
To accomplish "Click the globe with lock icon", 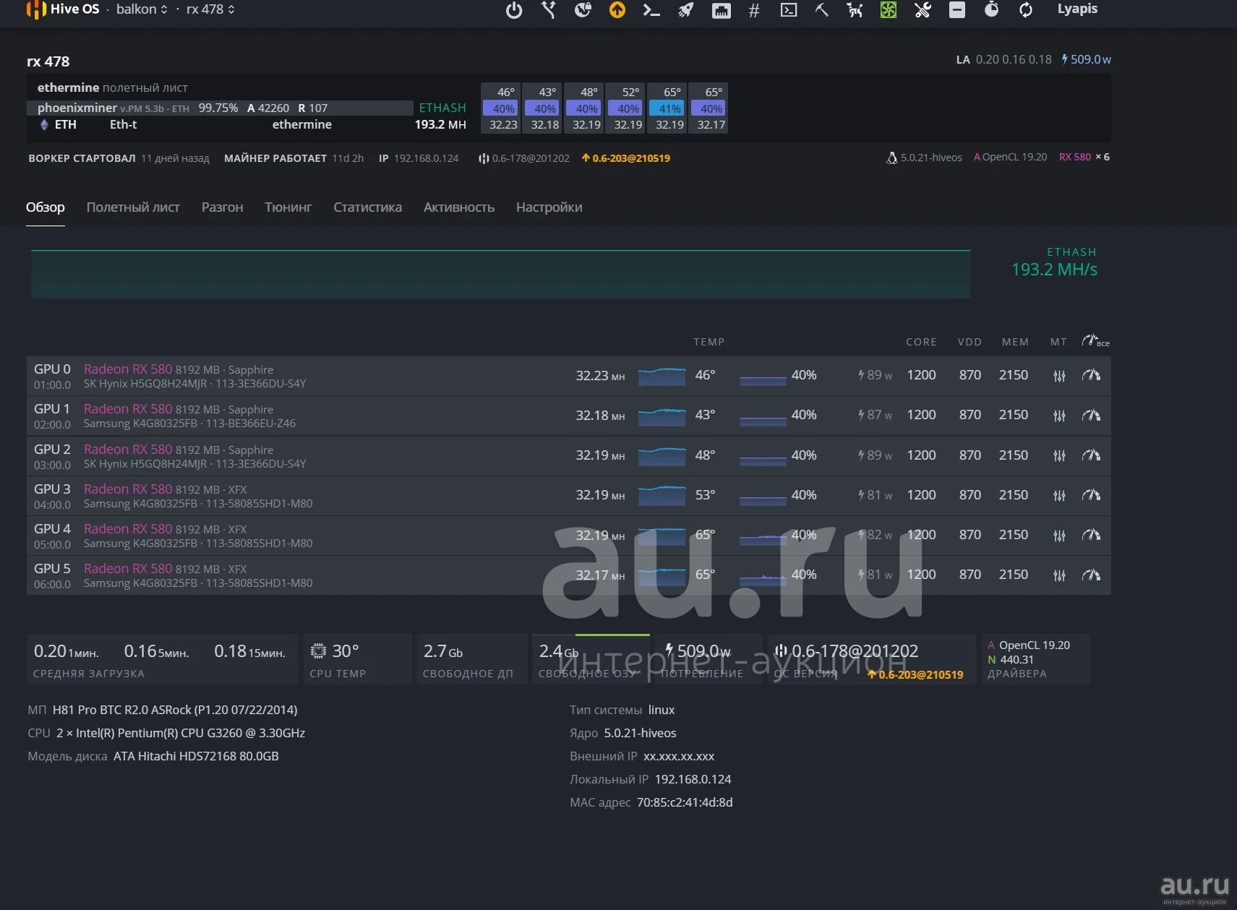I will (x=583, y=10).
